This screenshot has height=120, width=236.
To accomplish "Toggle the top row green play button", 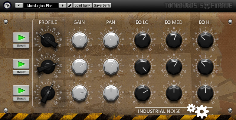I will pyautogui.click(x=21, y=37).
